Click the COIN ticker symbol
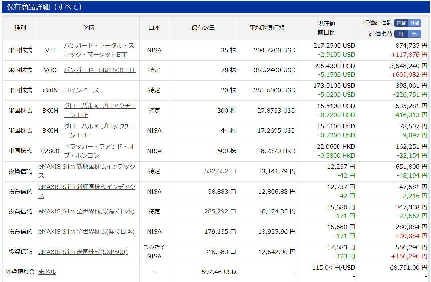The image size is (431, 282). (x=50, y=90)
